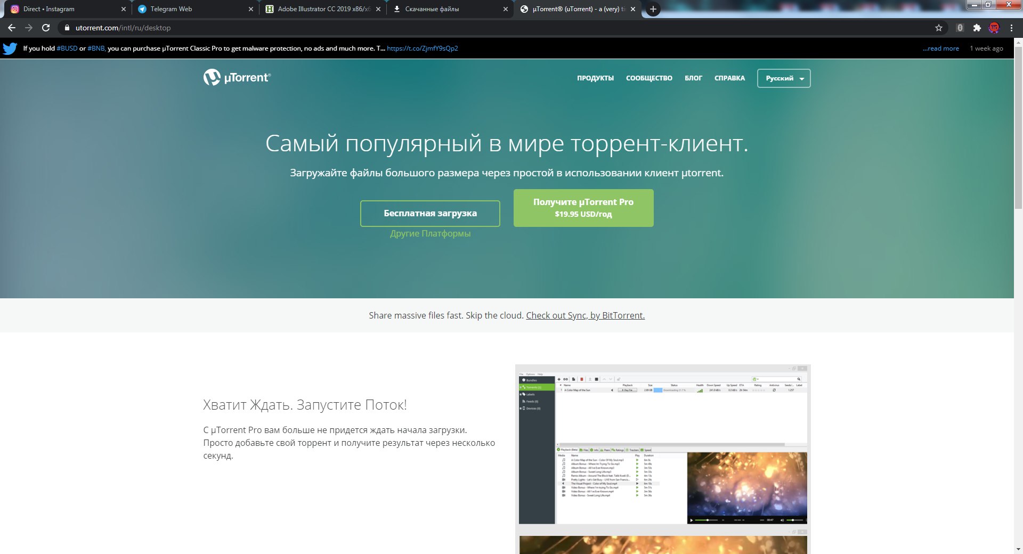
Task: Open the СООБЩЕСТВО menu
Action: pyautogui.click(x=649, y=78)
